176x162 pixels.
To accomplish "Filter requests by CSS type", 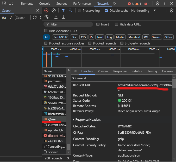I will click(x=83, y=37).
